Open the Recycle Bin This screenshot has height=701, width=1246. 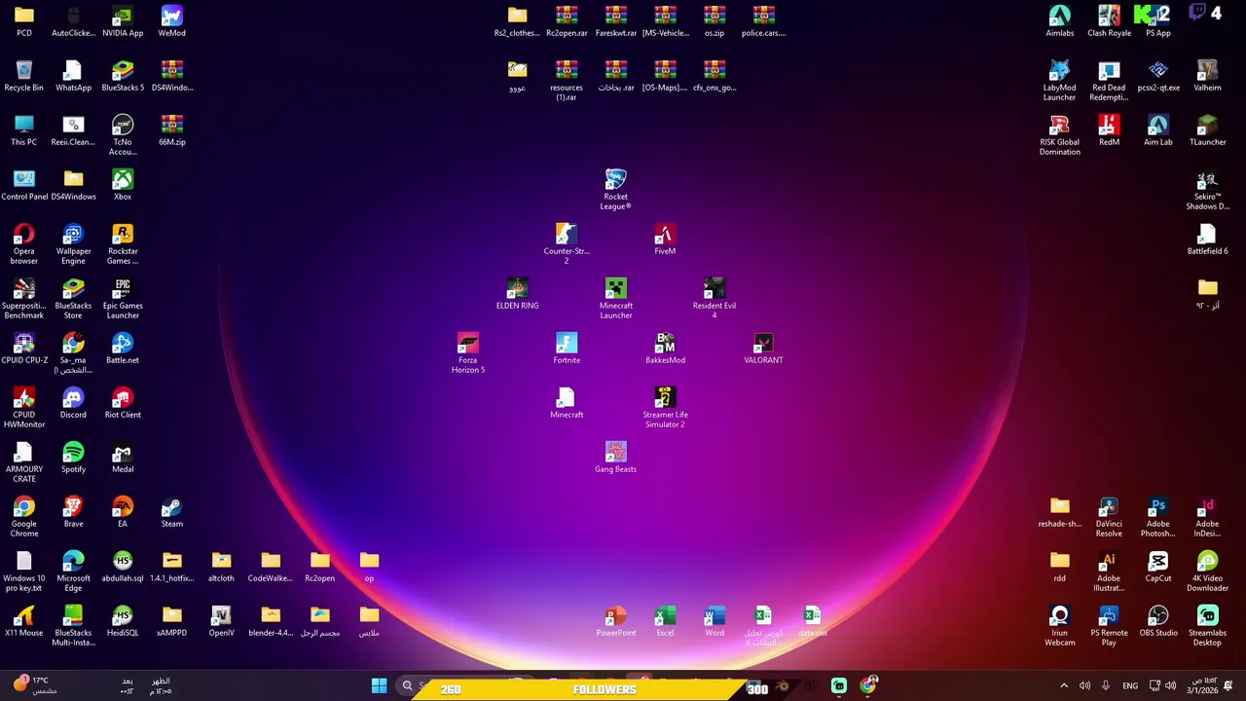[24, 76]
